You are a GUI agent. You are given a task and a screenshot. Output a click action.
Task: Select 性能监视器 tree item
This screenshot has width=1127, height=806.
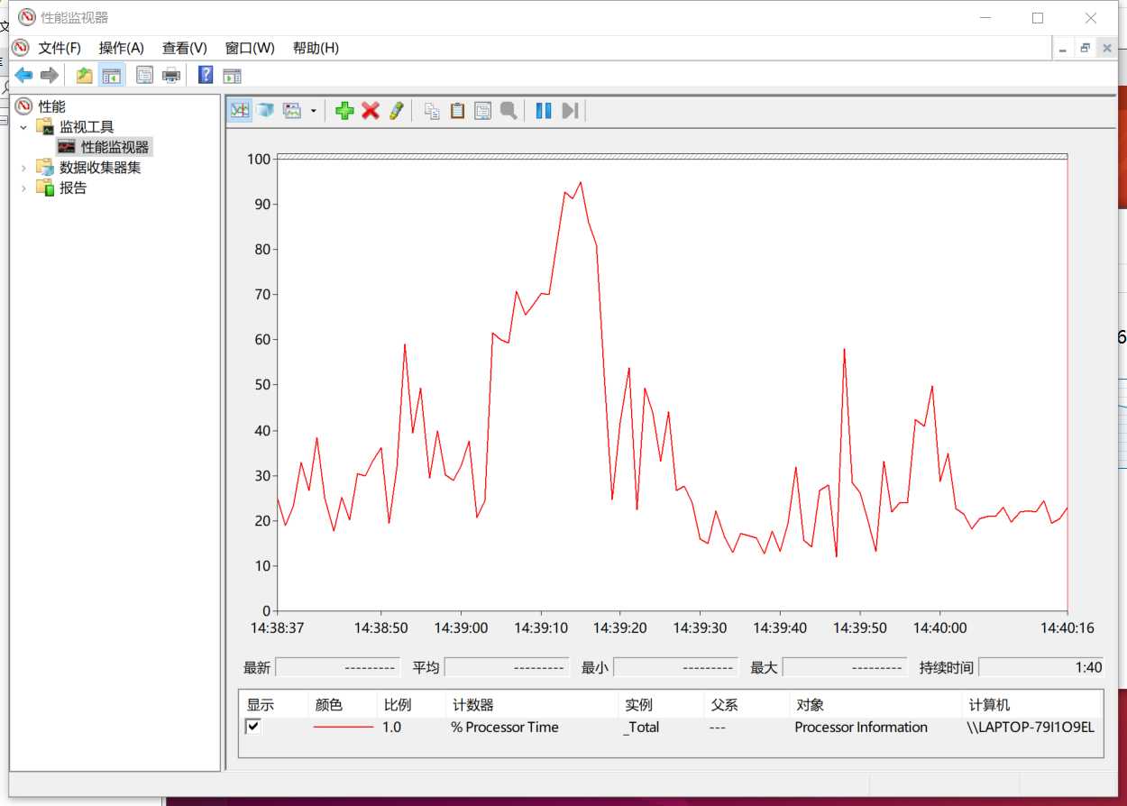click(x=115, y=147)
